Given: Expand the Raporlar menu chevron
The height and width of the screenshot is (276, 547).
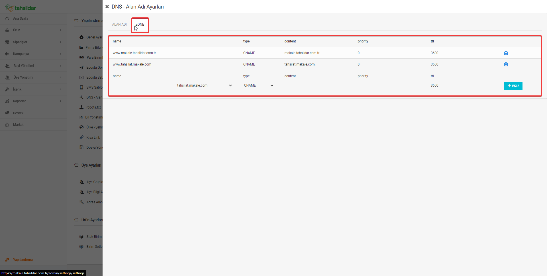Looking at the screenshot, I should [x=61, y=101].
